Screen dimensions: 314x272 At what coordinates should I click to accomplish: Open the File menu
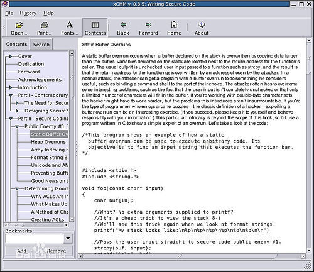click(x=9, y=13)
